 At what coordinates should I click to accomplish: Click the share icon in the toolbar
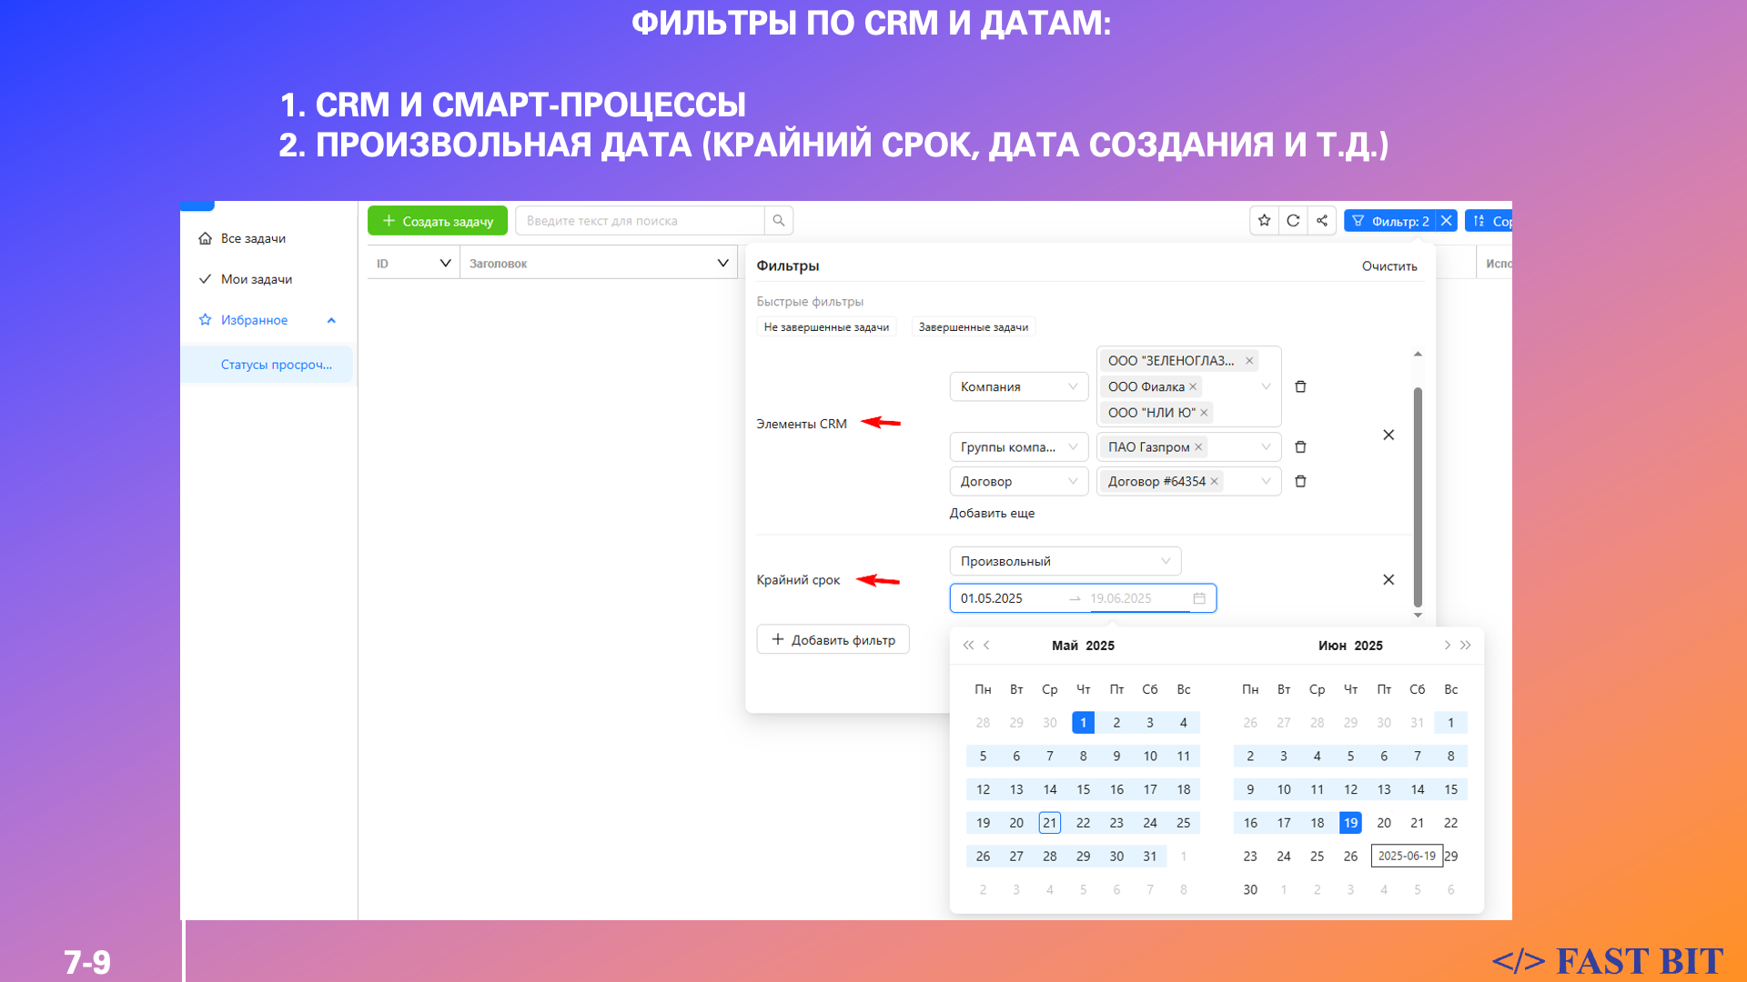[1322, 221]
